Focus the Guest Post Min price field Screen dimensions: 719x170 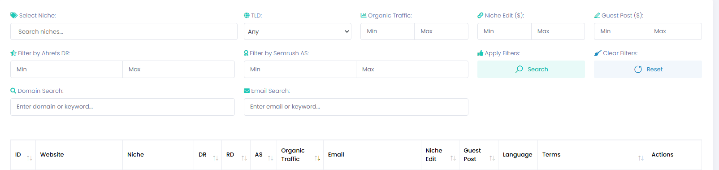[x=621, y=31]
